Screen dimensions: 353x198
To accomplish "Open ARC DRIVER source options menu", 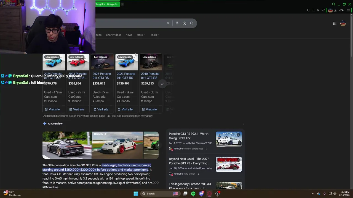I will [x=198, y=174].
